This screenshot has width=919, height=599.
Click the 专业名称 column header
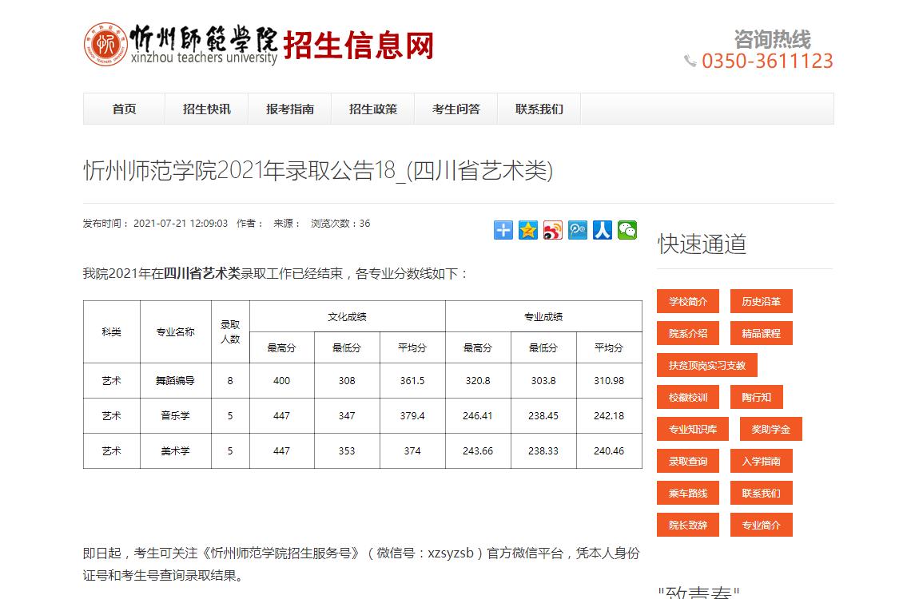point(175,332)
